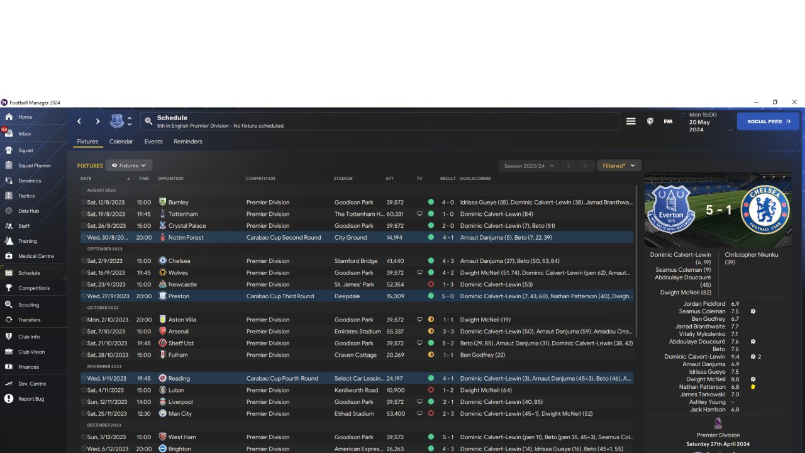Viewport: 805px width, 453px height.
Task: Open the Report Bug exclamation icon
Action: [x=9, y=398]
